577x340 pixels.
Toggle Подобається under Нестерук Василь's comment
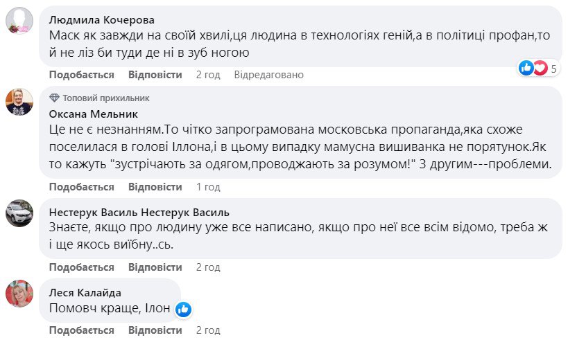click(81, 267)
